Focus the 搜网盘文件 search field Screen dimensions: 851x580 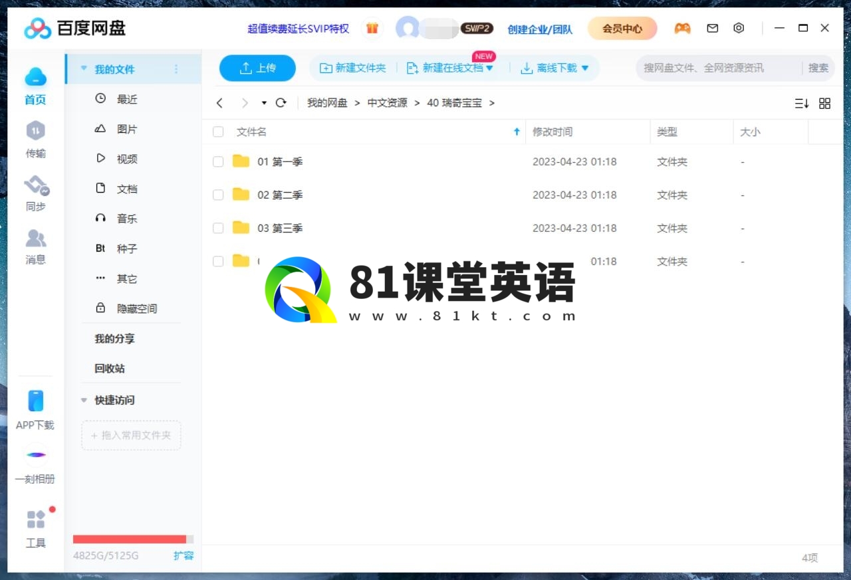[x=719, y=68]
